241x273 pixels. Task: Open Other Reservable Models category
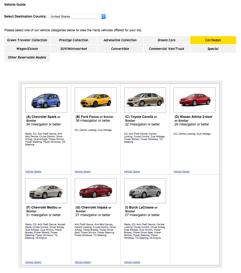pos(27,57)
